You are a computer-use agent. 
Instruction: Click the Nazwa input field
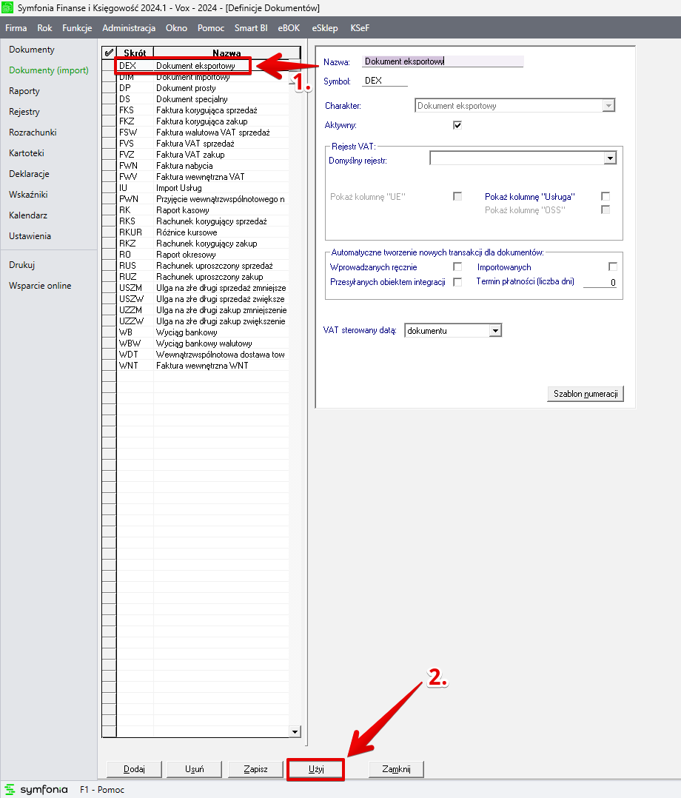coord(443,61)
